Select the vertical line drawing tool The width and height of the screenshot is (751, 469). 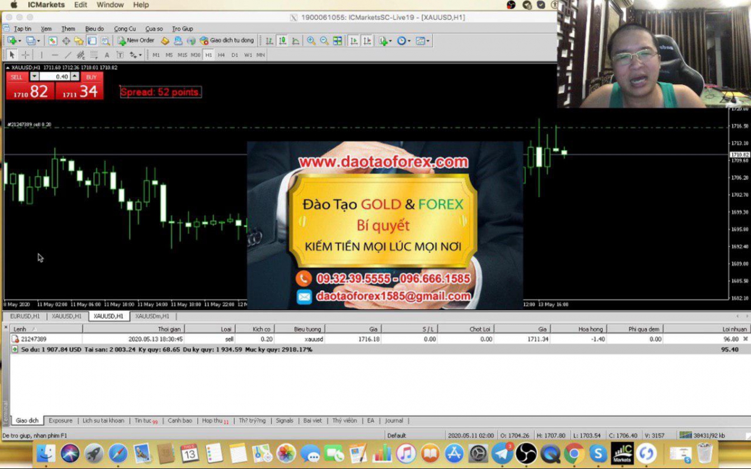pos(41,55)
